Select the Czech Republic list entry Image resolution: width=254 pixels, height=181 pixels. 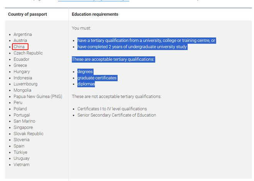[x=28, y=53]
